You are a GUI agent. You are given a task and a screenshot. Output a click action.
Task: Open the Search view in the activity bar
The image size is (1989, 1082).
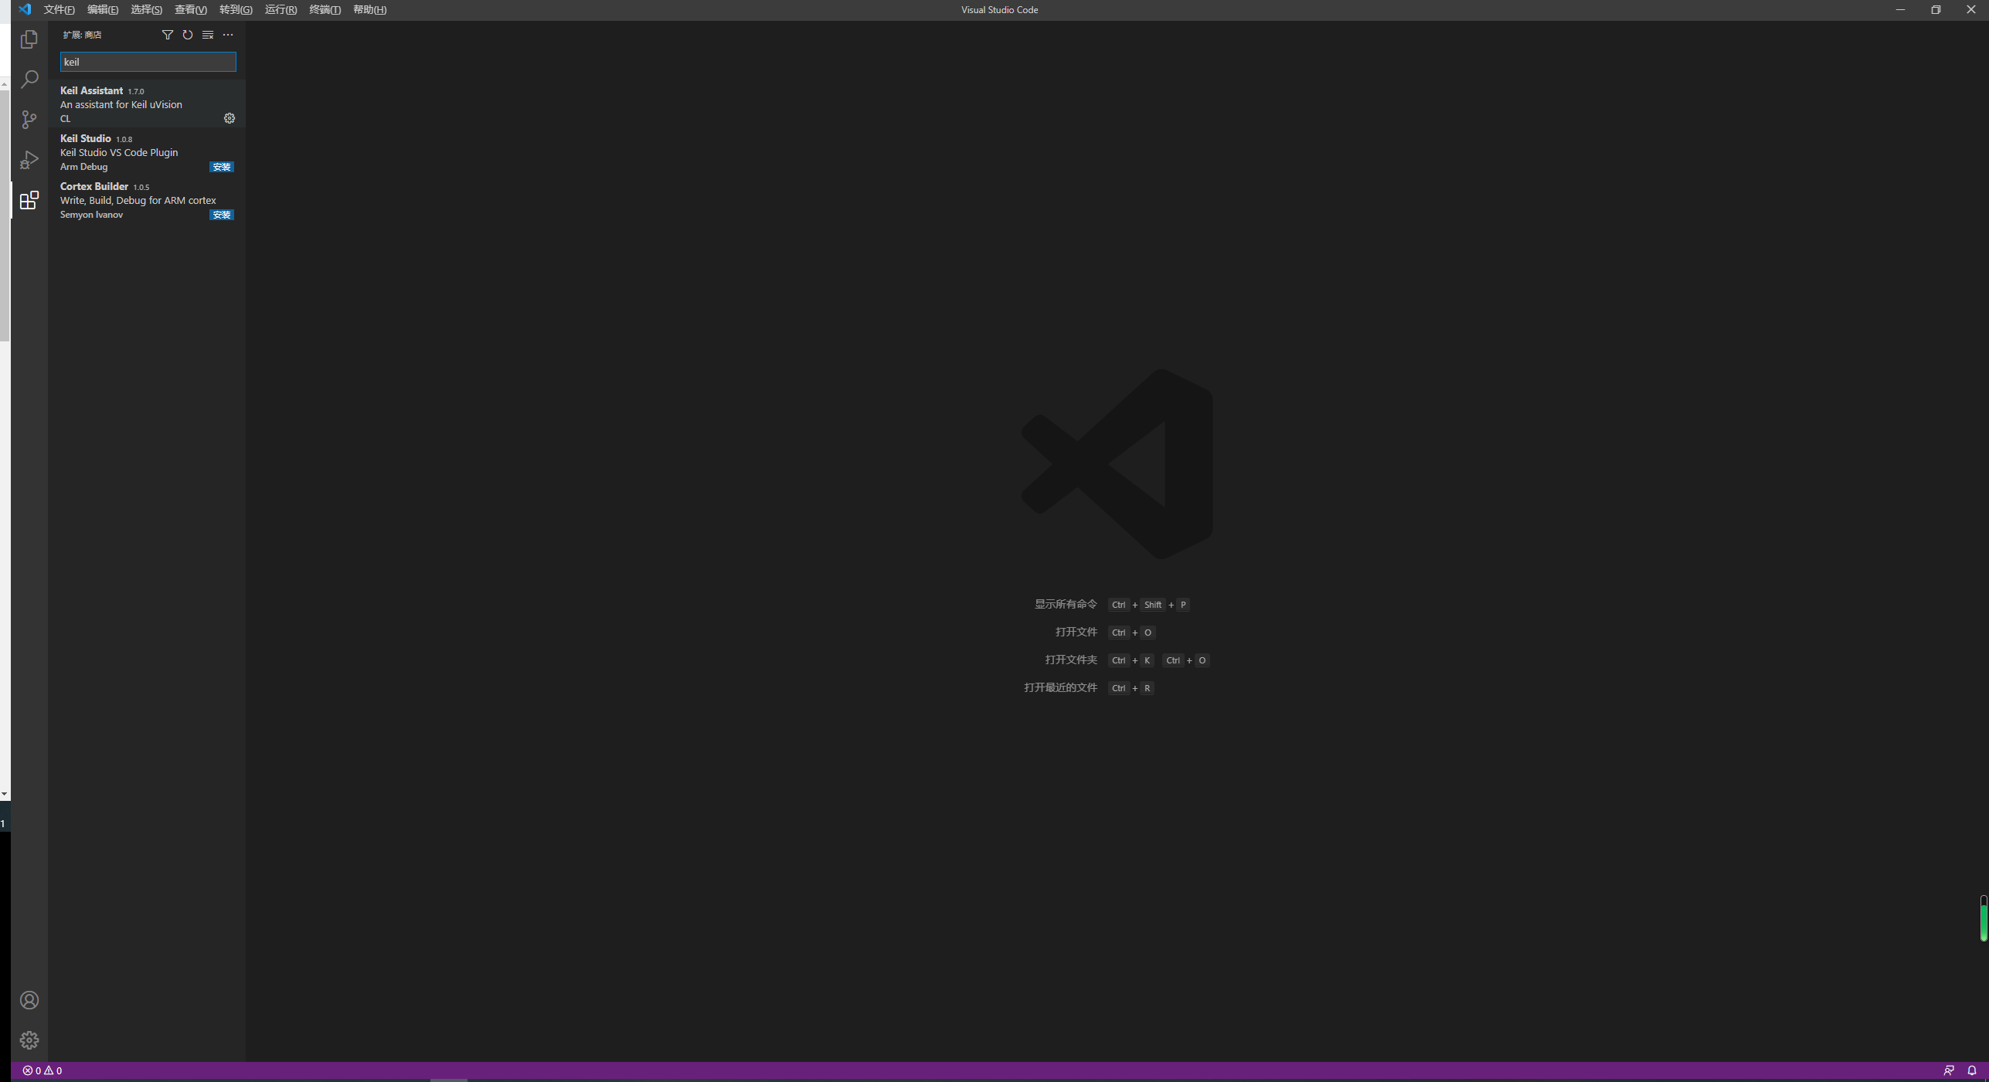[x=29, y=80]
